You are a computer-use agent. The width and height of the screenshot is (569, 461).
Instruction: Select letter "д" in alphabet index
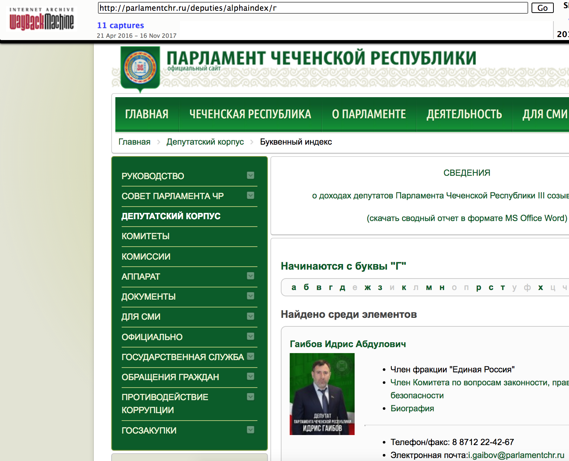click(342, 287)
